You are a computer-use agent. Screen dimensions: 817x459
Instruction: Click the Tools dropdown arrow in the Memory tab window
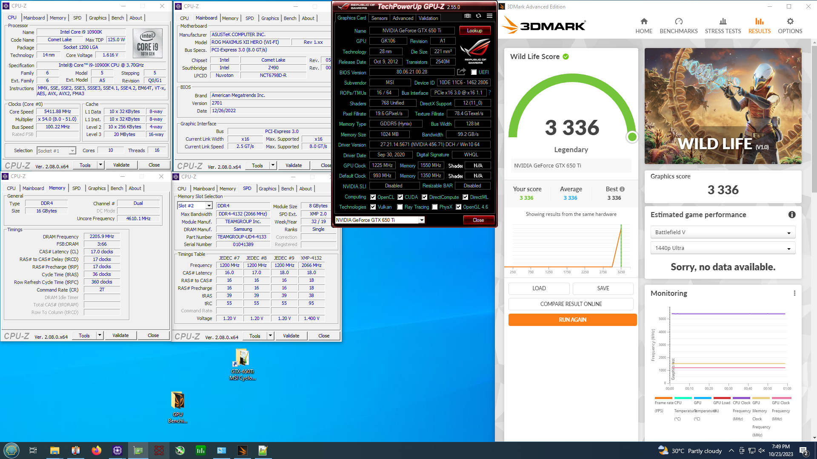click(x=100, y=335)
